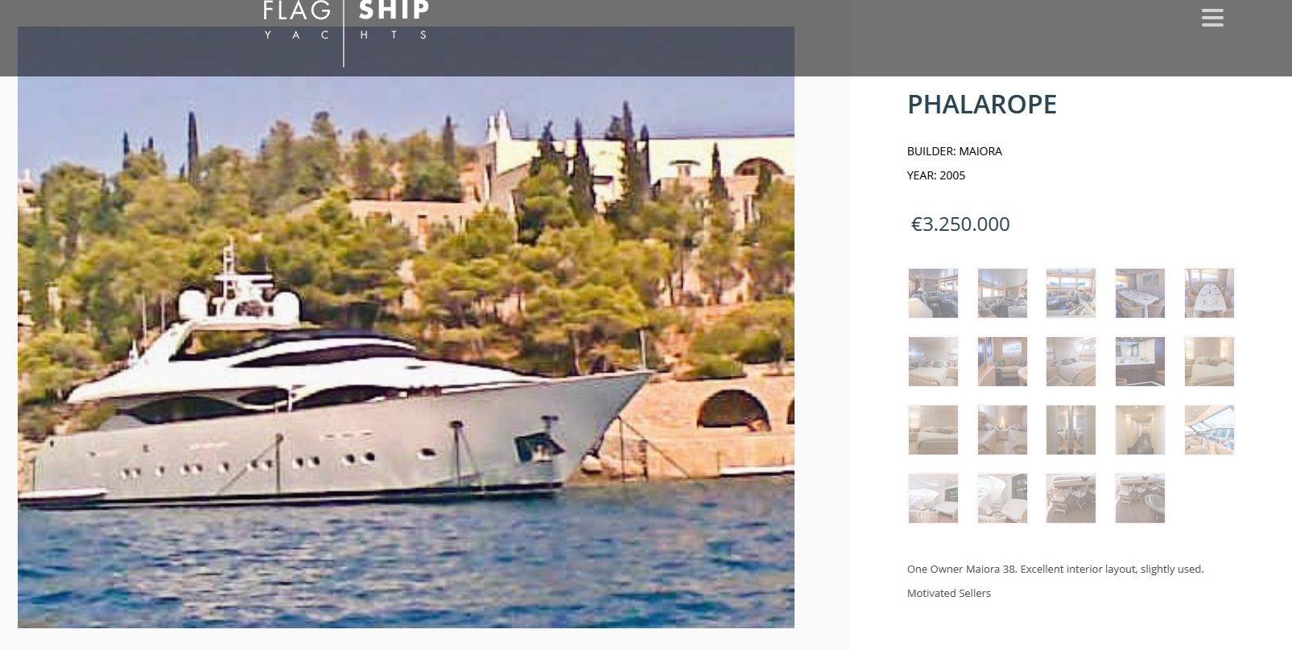
Task: Select the long dining table overhead-view thumbnail
Action: tap(1209, 294)
